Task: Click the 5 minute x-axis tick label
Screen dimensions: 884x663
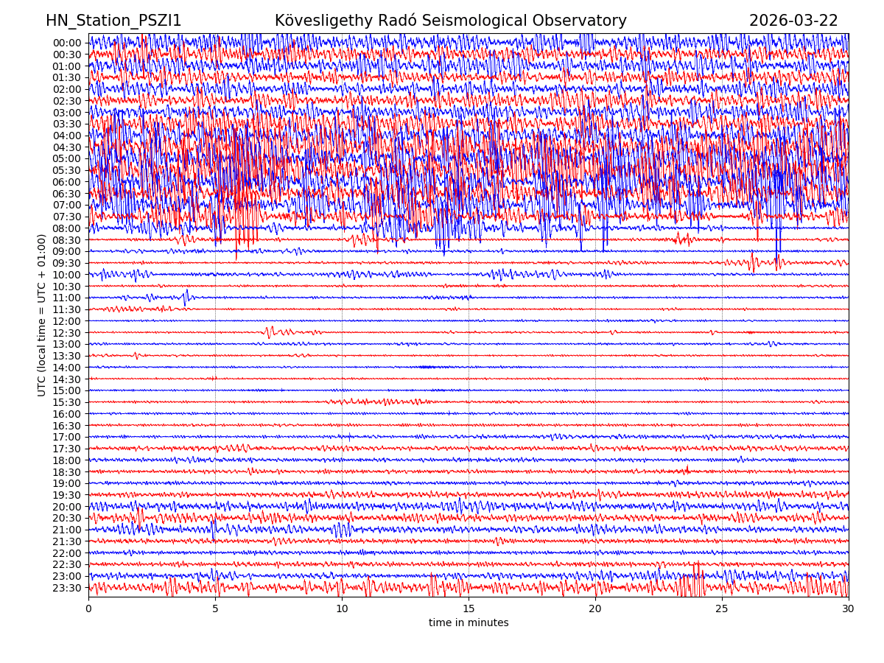Action: [x=215, y=609]
